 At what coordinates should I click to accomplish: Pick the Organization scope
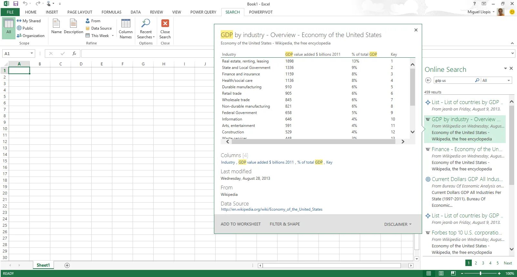[31, 35]
